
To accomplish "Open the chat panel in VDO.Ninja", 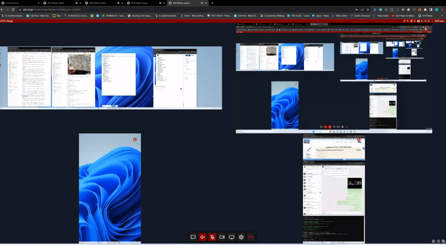I will pos(193,237).
